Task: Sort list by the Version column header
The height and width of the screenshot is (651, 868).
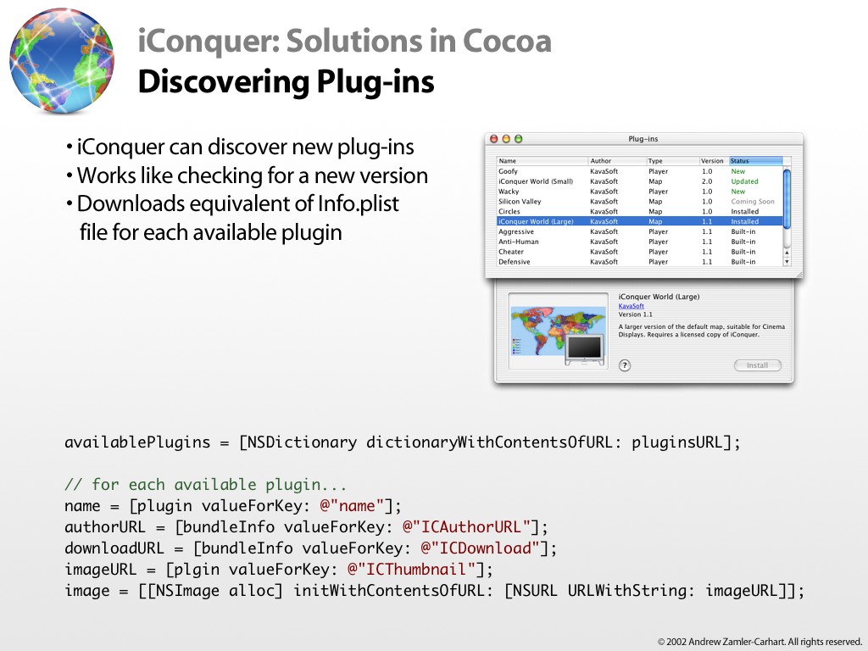Action: (x=713, y=160)
